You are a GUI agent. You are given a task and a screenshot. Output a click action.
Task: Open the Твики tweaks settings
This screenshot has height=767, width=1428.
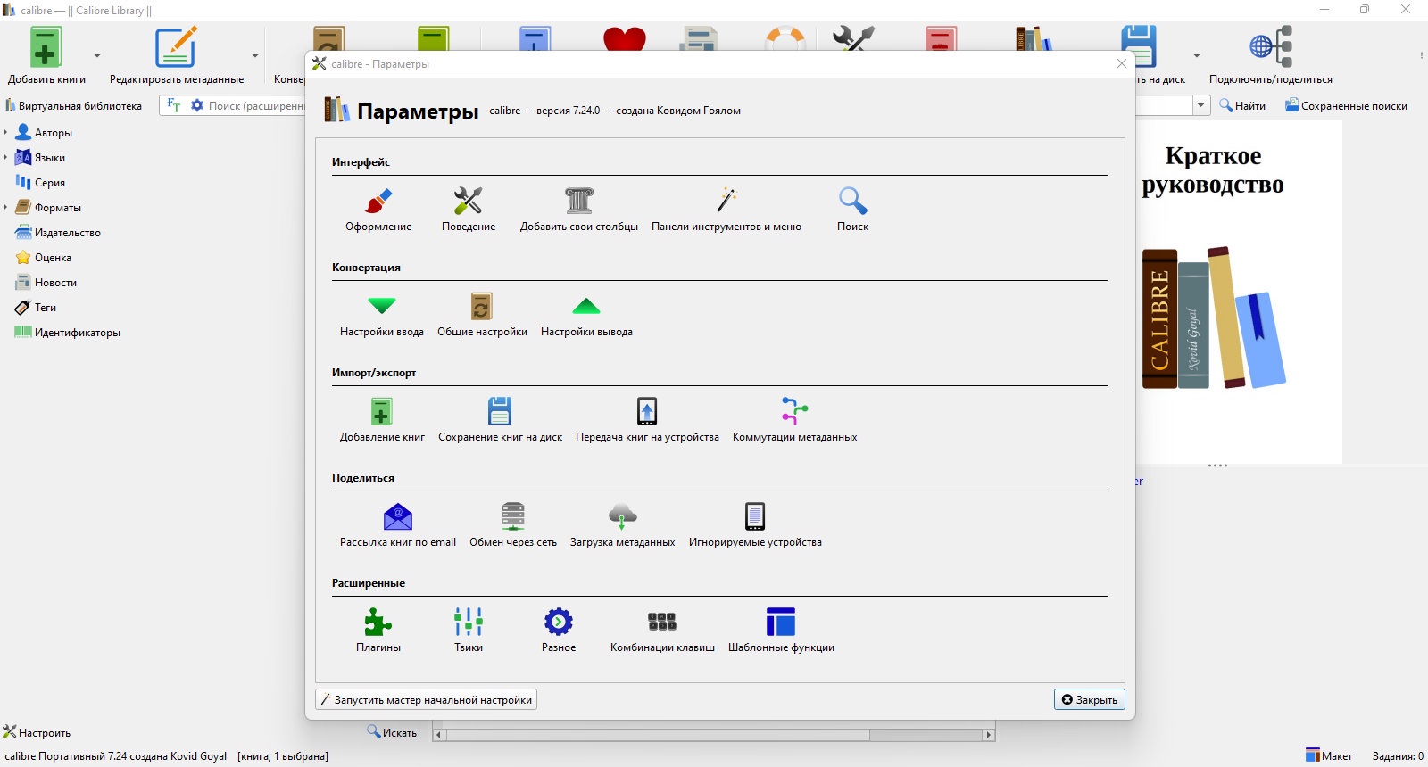pyautogui.click(x=468, y=630)
